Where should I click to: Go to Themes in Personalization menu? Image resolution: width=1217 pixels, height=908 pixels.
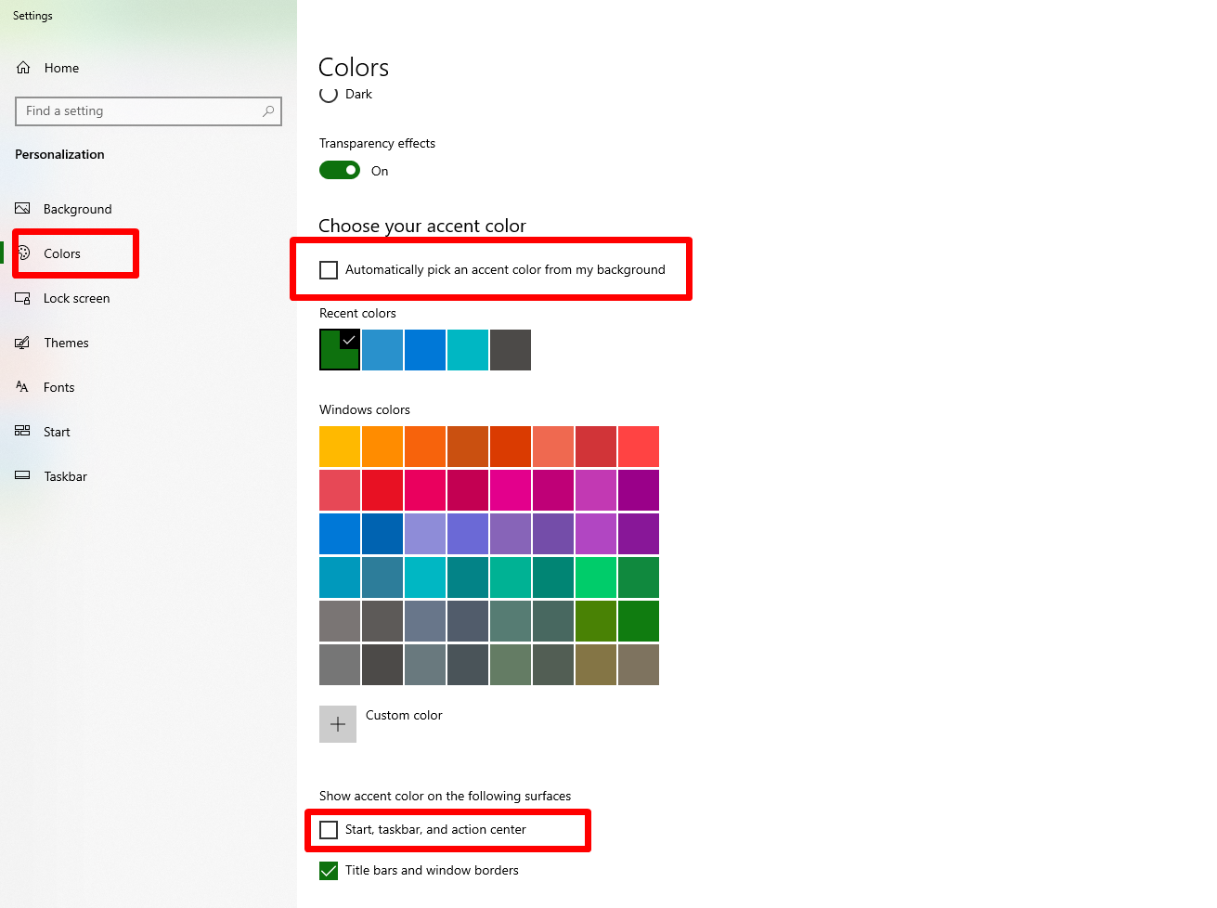point(66,343)
